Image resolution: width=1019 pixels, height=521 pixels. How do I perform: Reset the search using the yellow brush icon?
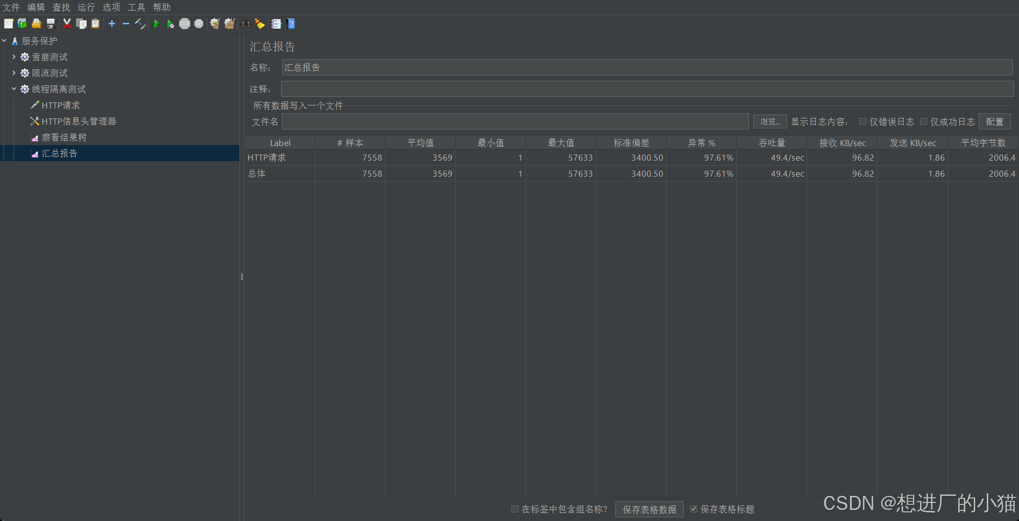(x=260, y=24)
